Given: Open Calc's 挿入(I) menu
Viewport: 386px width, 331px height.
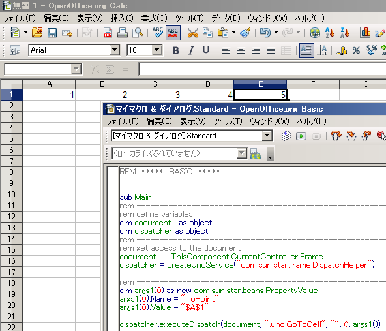Looking at the screenshot, I should tap(122, 18).
